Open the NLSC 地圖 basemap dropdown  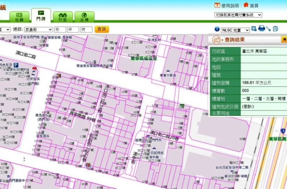235,30
